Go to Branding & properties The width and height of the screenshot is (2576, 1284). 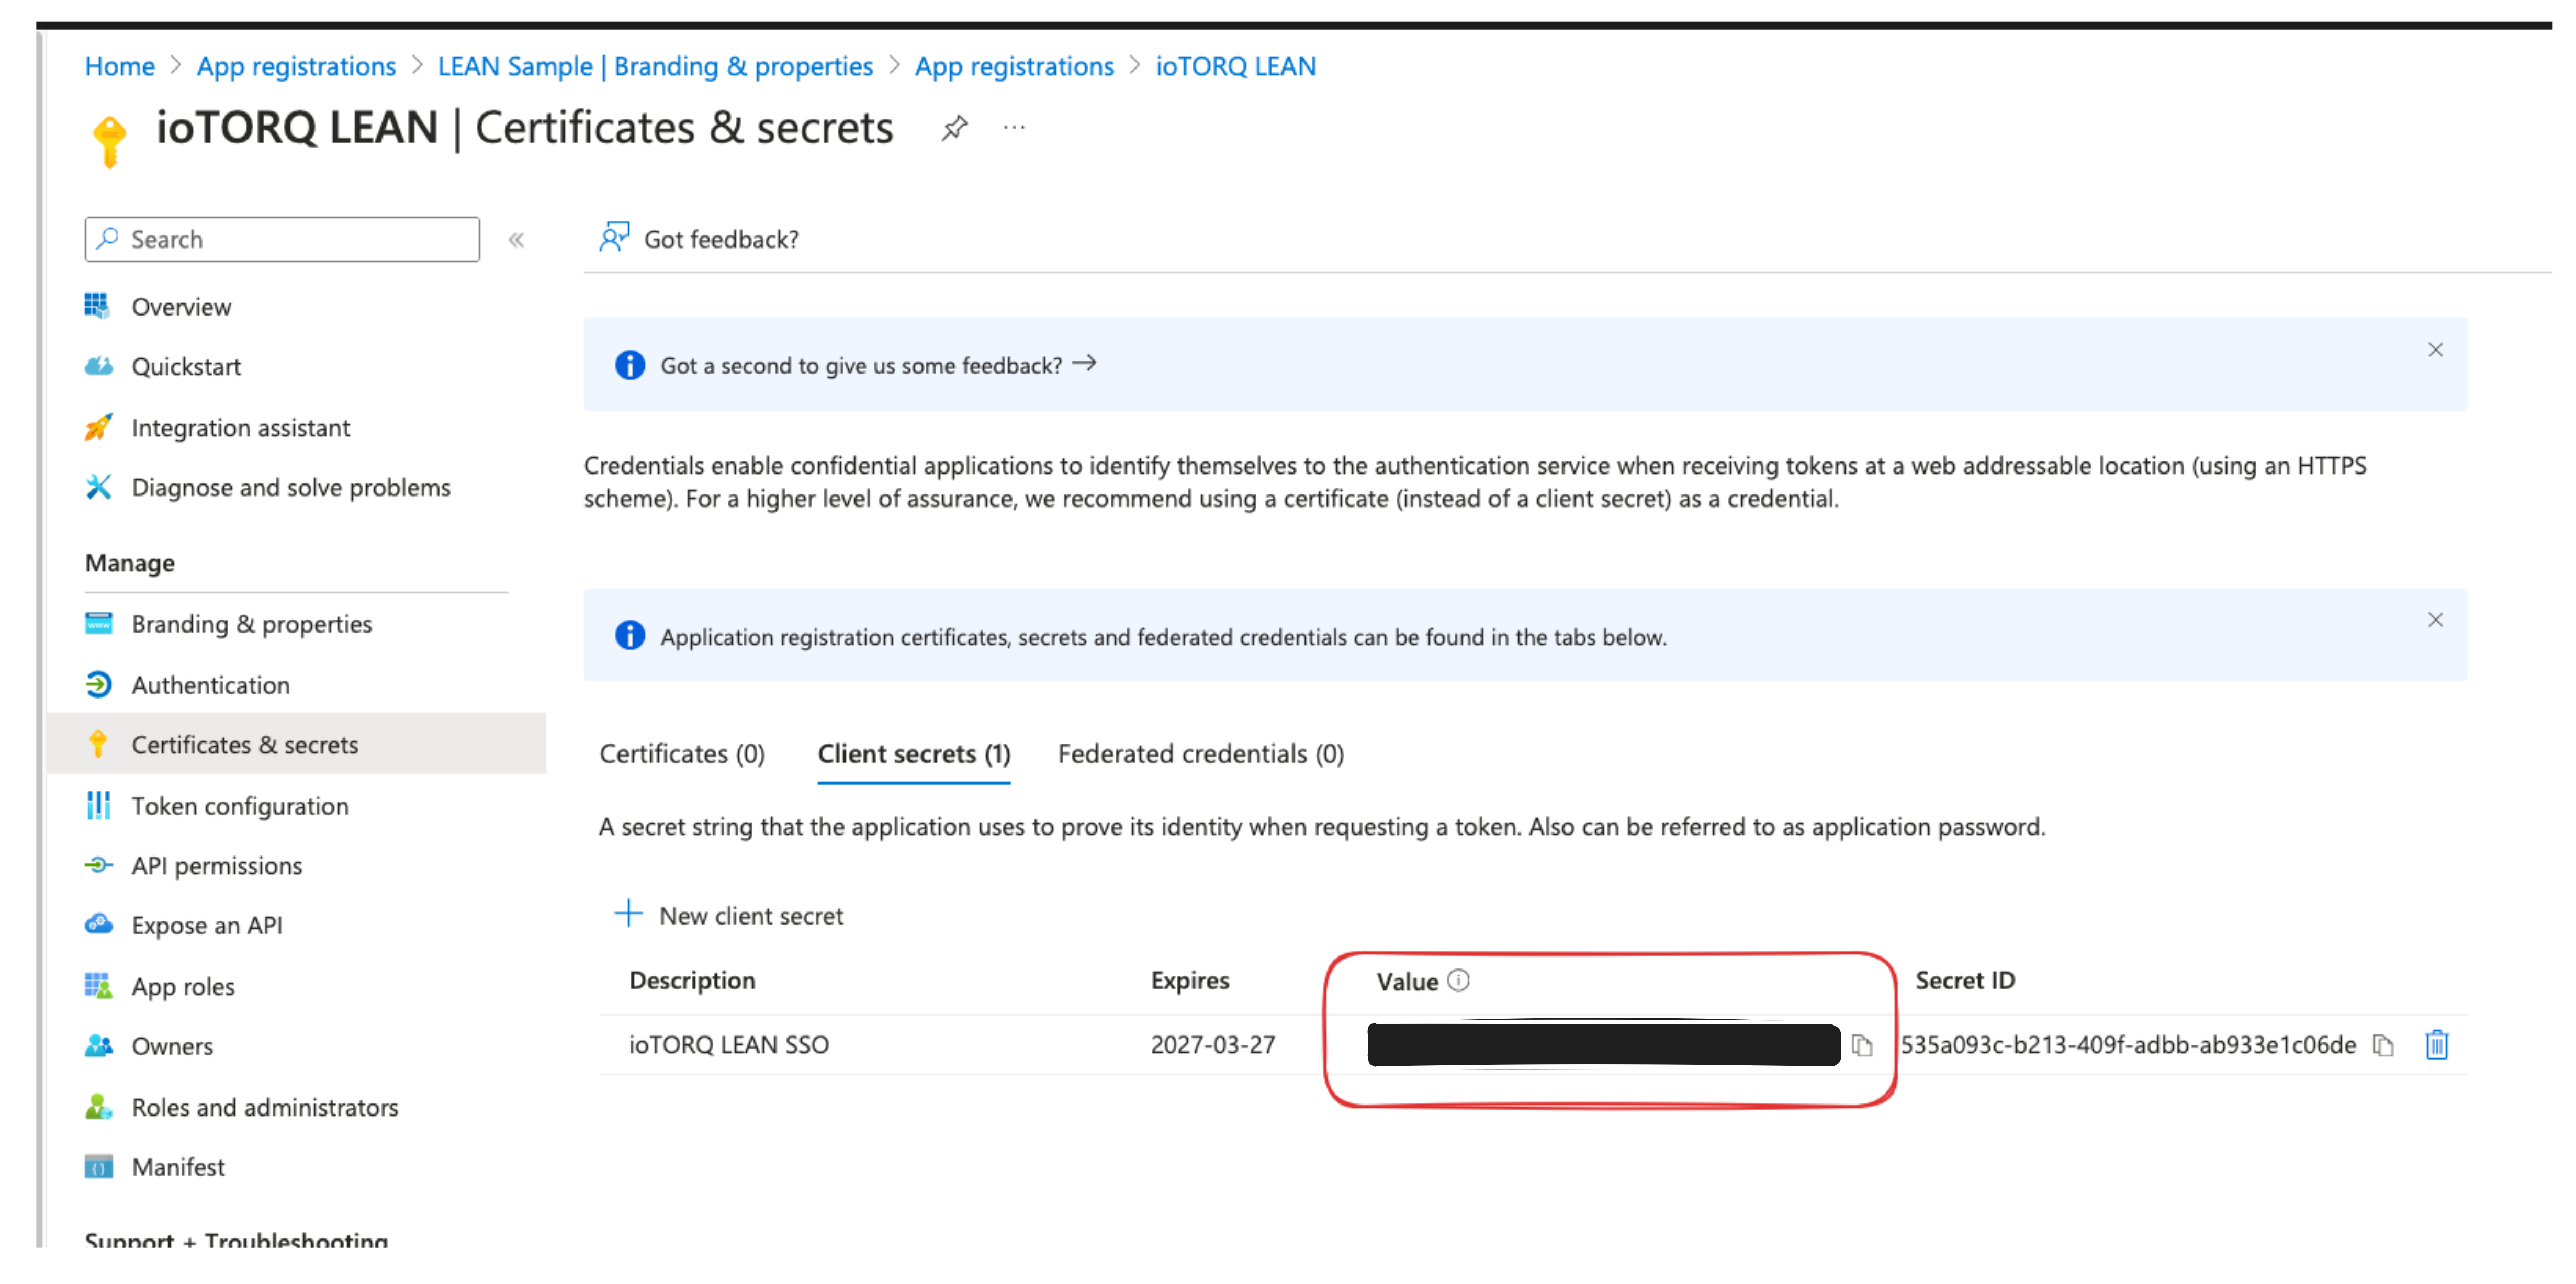coord(252,624)
